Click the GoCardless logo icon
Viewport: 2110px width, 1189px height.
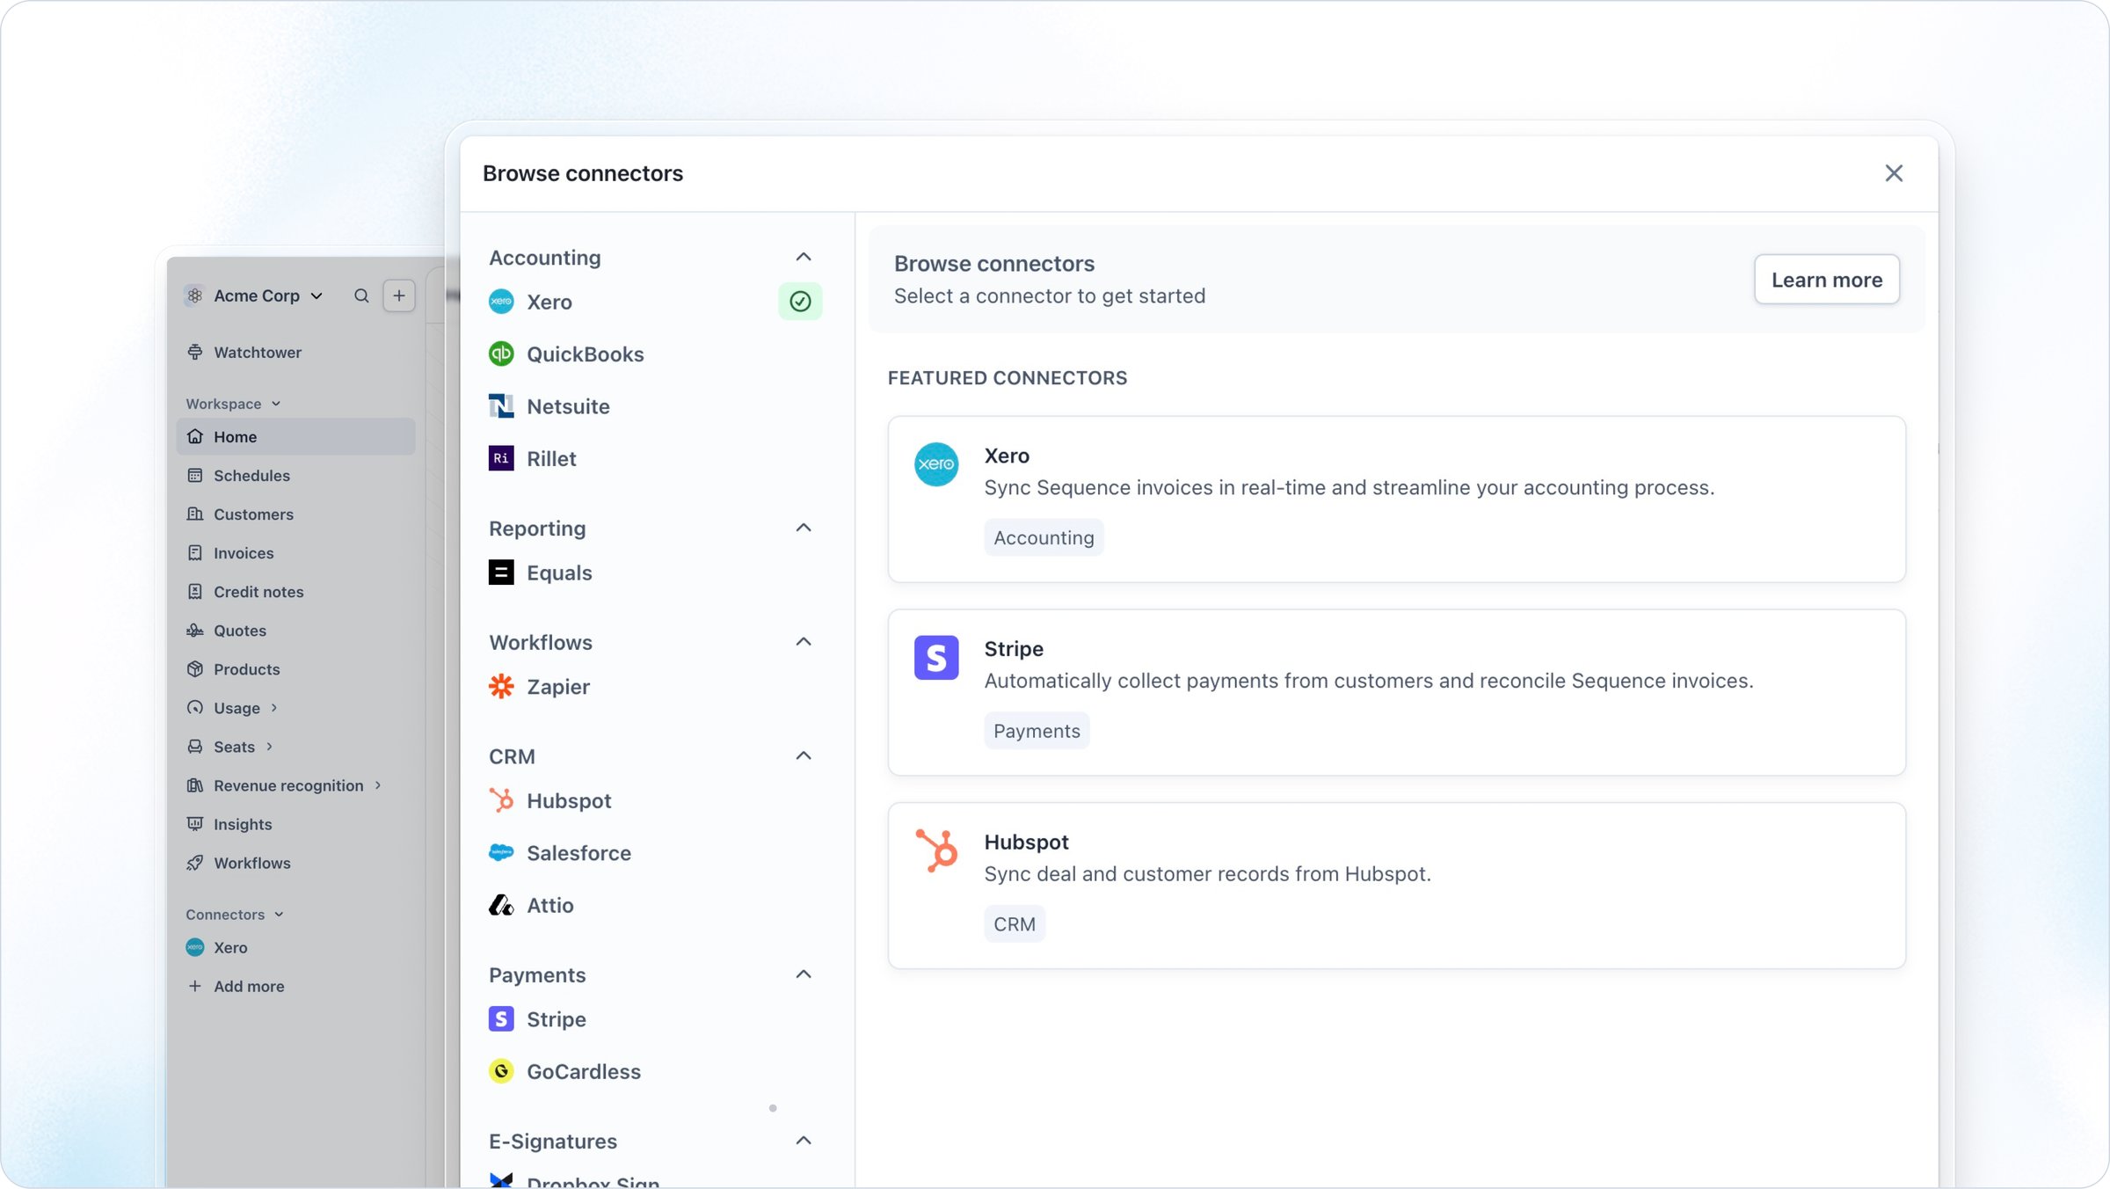(501, 1071)
